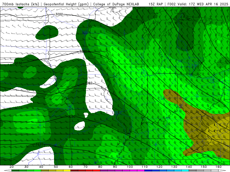Click the 110 label on the color scale

pos(145,167)
